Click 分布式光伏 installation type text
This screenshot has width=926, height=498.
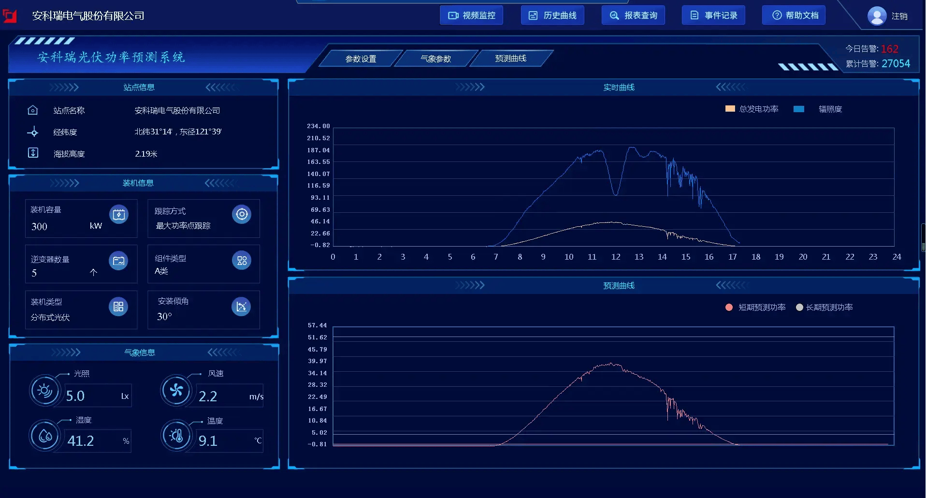point(50,317)
